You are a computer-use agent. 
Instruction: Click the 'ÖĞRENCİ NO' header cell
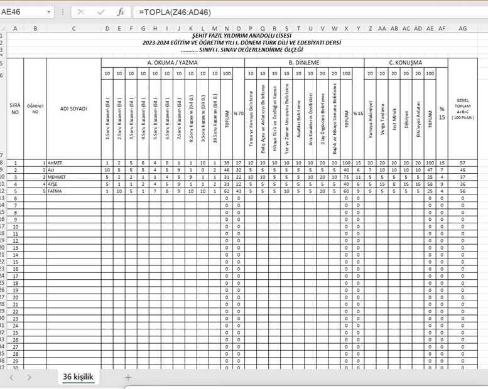[35, 109]
